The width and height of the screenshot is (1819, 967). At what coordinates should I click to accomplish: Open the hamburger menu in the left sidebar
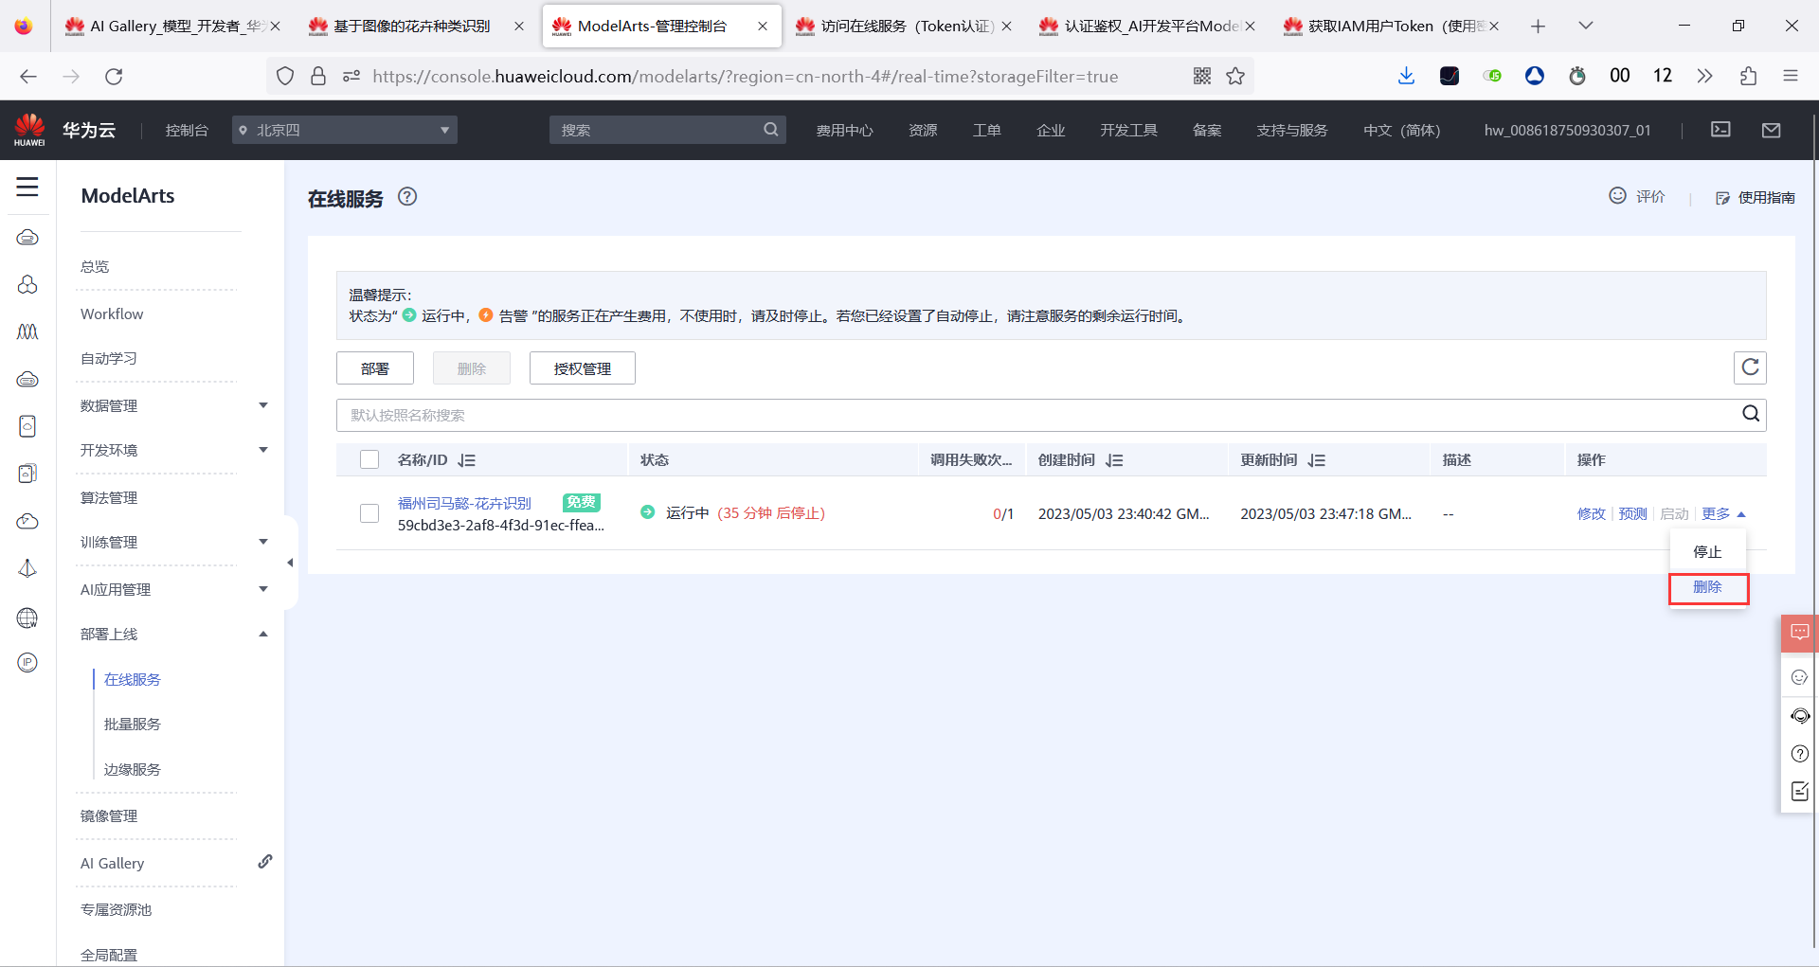point(27,187)
